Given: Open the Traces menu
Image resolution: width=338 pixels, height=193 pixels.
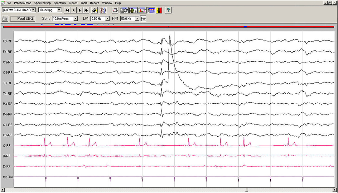Looking at the screenshot, I should tap(73, 3).
